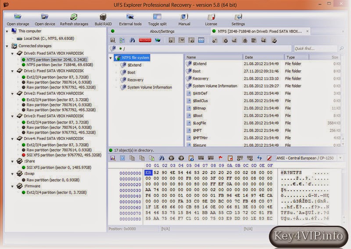
Task: Sort the file list by Type column
Action: (x=297, y=57)
